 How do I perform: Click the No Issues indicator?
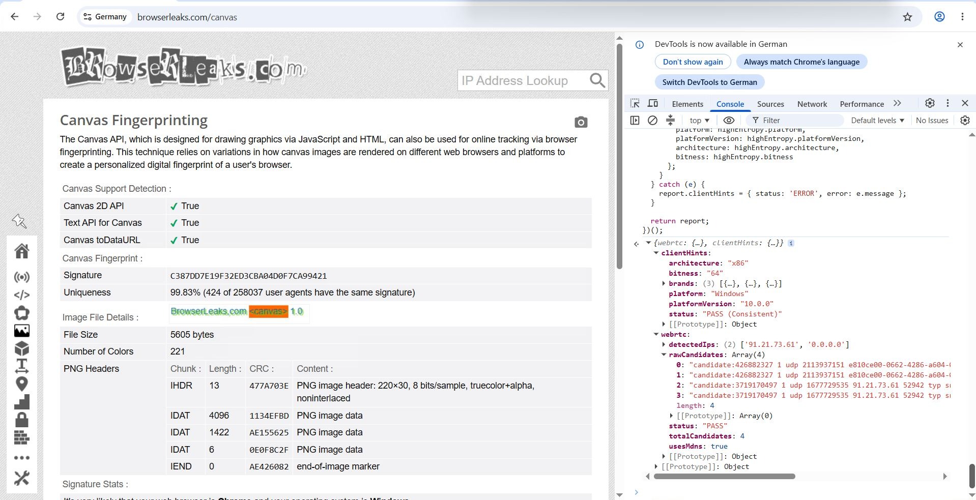[932, 121]
